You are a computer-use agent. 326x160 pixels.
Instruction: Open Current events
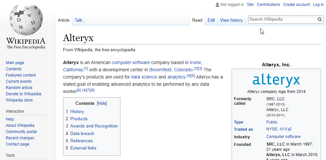point(19,81)
